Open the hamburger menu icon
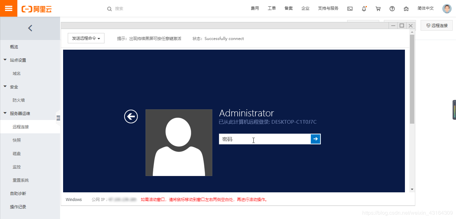The height and width of the screenshot is (219, 456). tap(8, 8)
